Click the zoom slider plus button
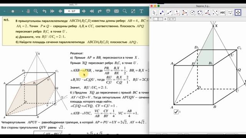 pos(23,11)
